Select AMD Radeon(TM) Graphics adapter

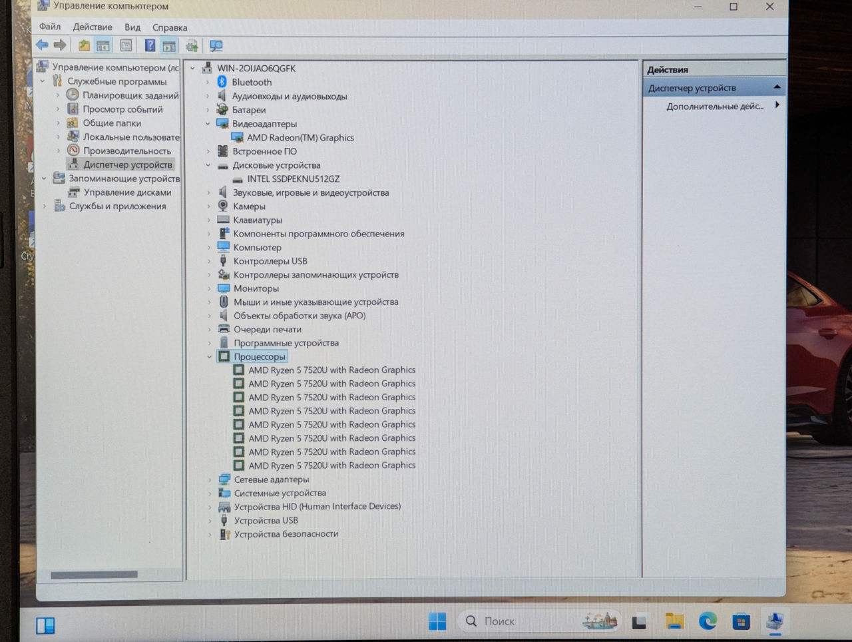300,138
